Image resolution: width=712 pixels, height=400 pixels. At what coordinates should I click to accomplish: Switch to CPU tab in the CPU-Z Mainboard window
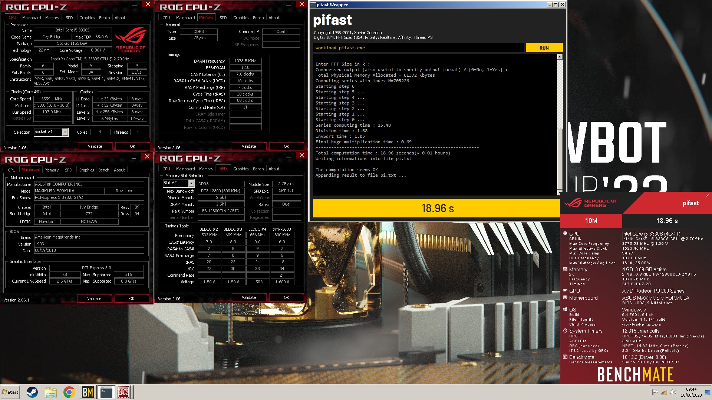pyautogui.click(x=12, y=170)
